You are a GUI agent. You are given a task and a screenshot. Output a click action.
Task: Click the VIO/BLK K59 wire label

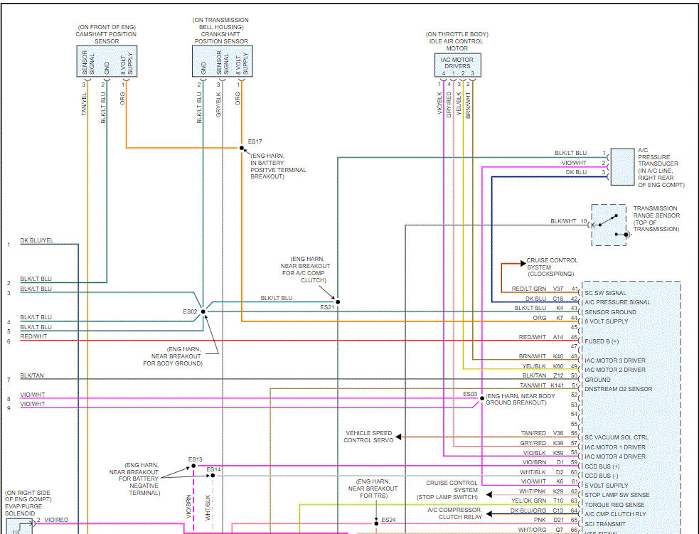pos(544,453)
